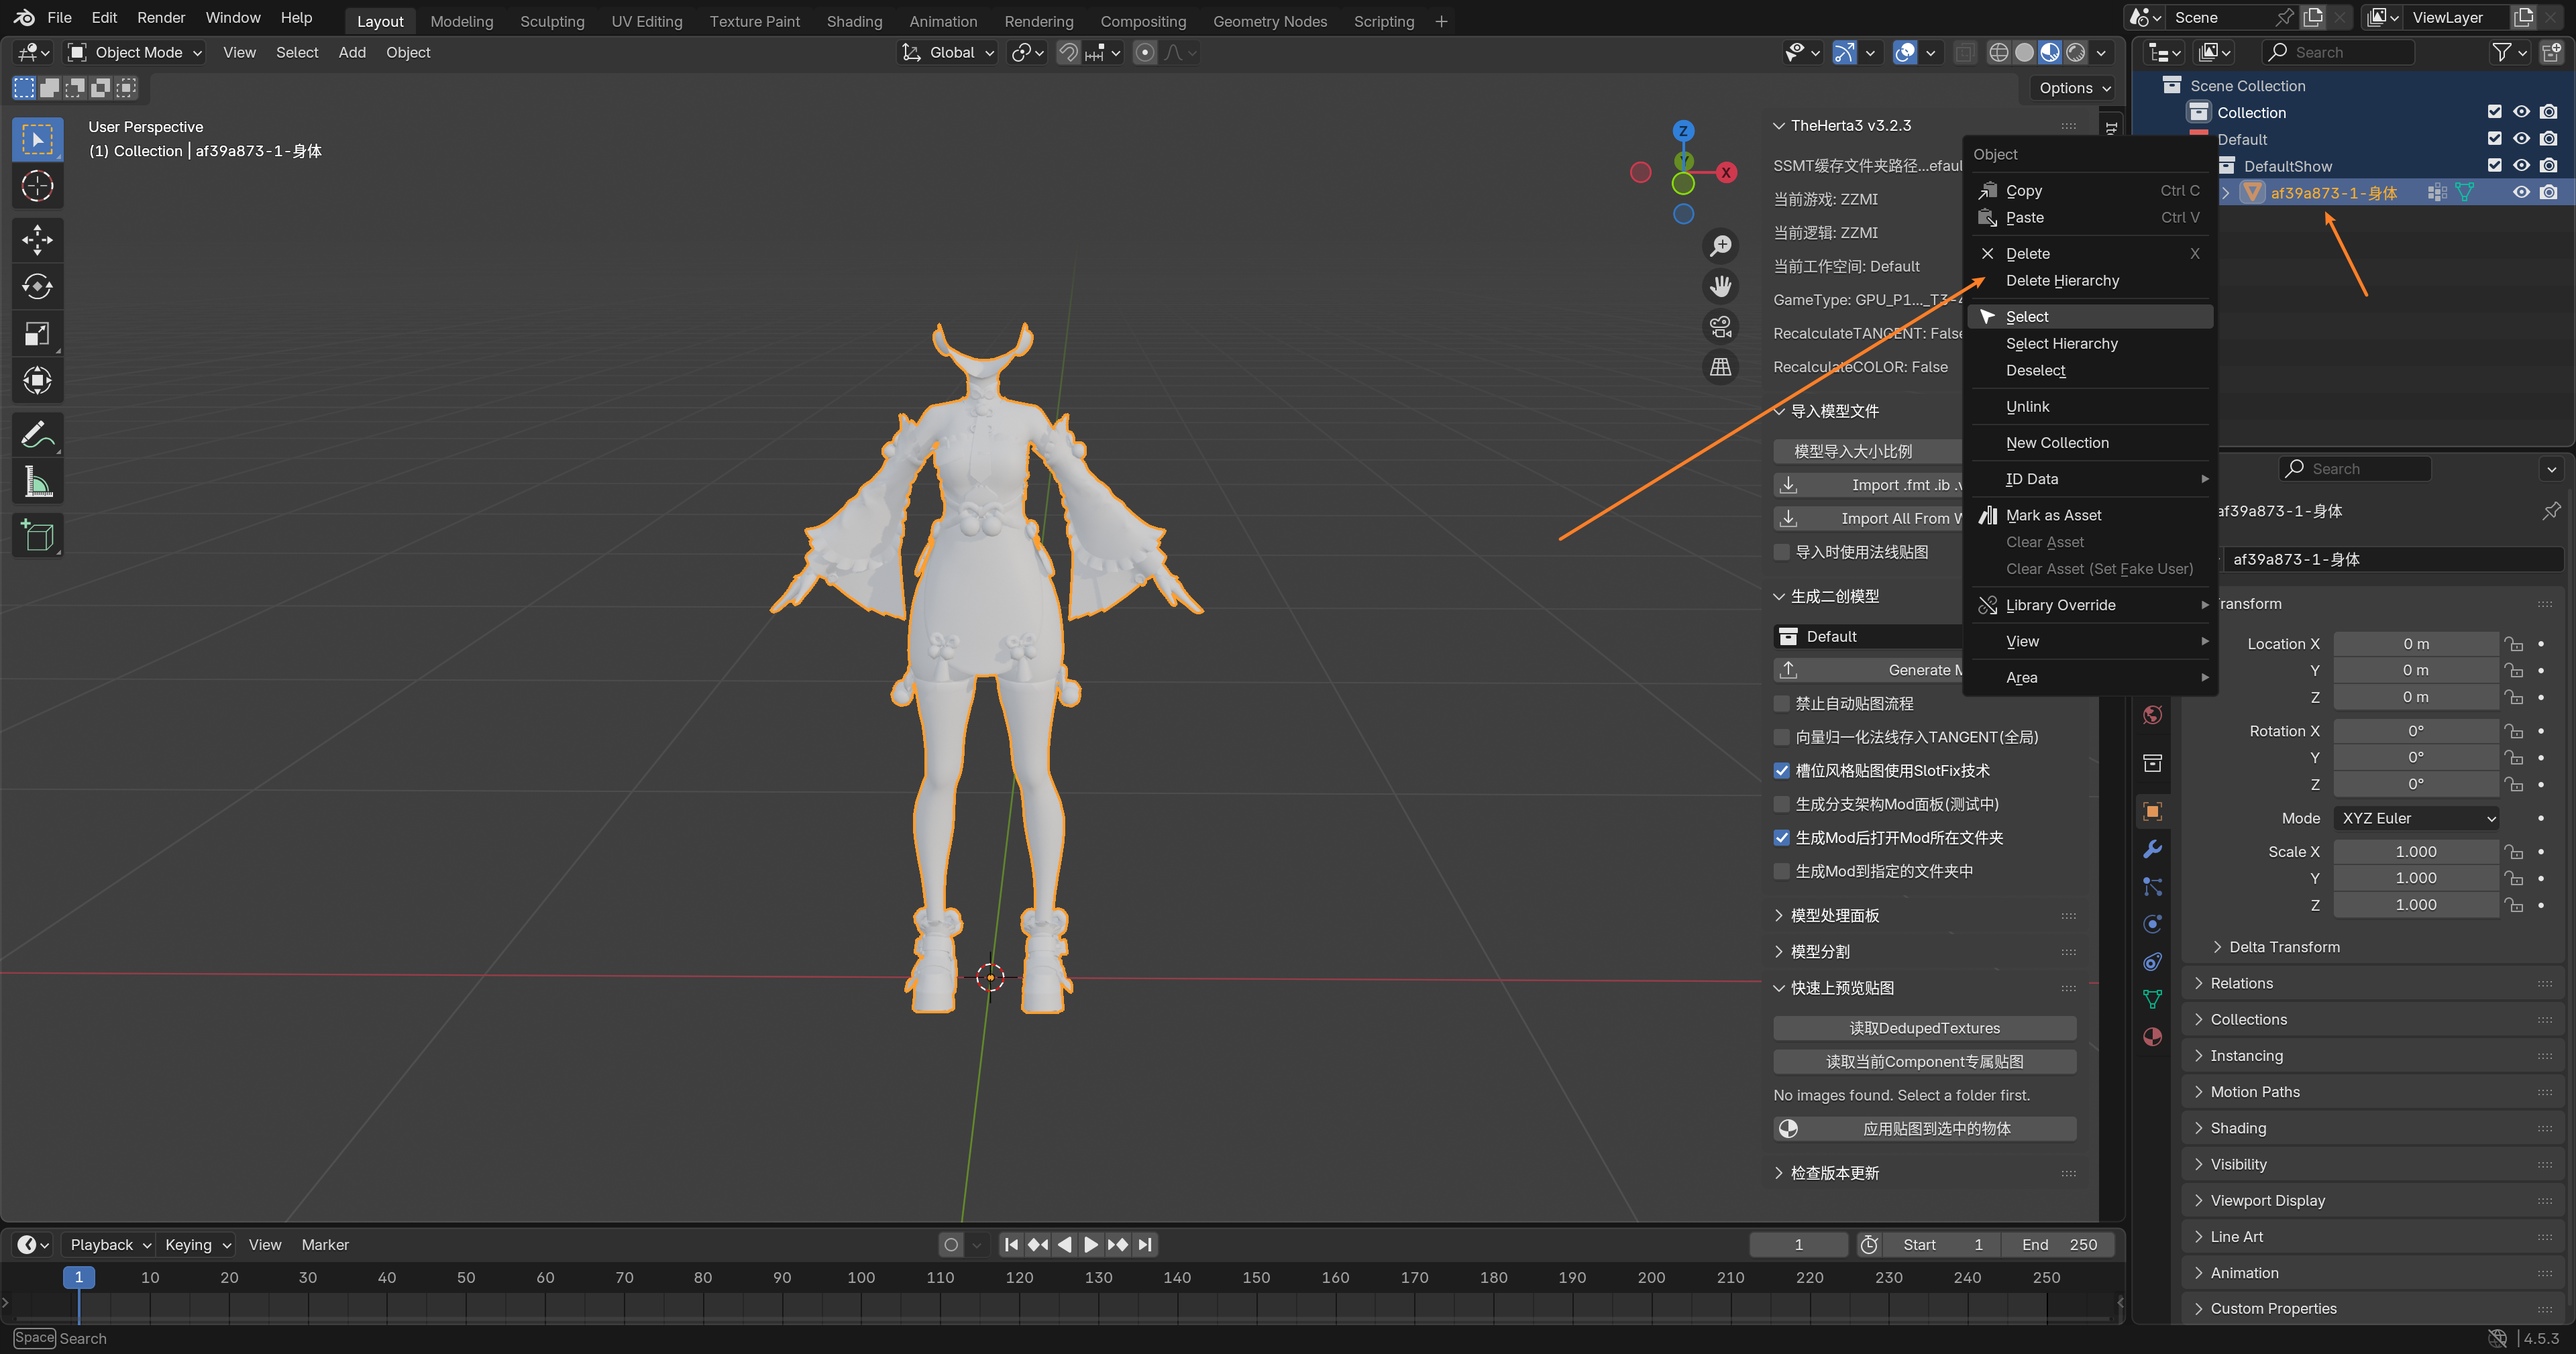Open the XYZ Euler rotation mode dropdown

pos(2416,818)
